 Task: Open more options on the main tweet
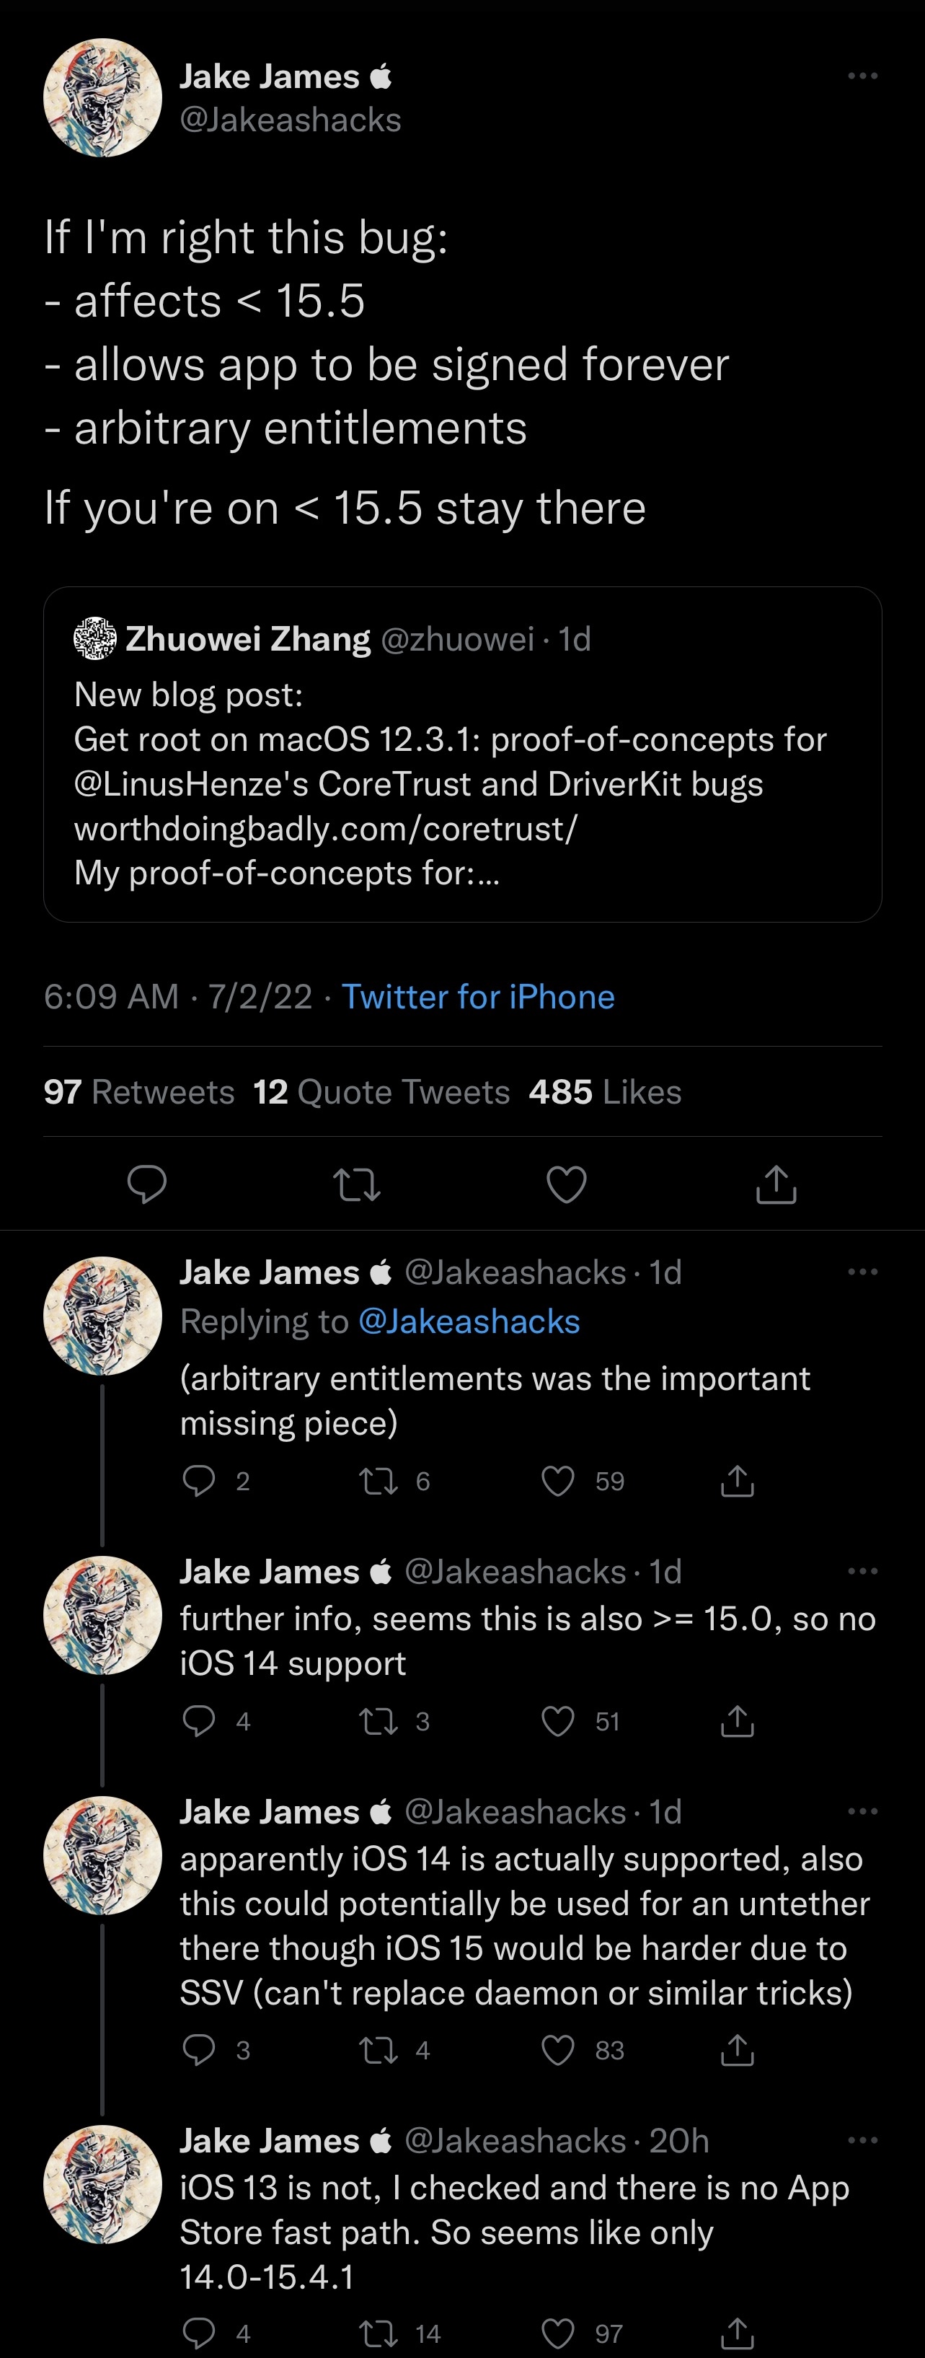pos(862,76)
